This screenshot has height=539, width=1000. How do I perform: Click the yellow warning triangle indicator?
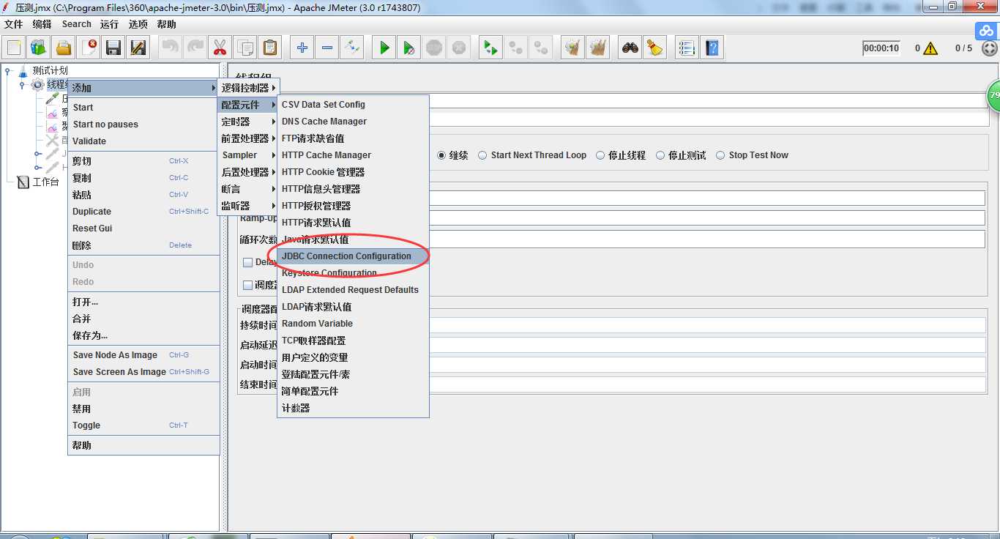(930, 48)
